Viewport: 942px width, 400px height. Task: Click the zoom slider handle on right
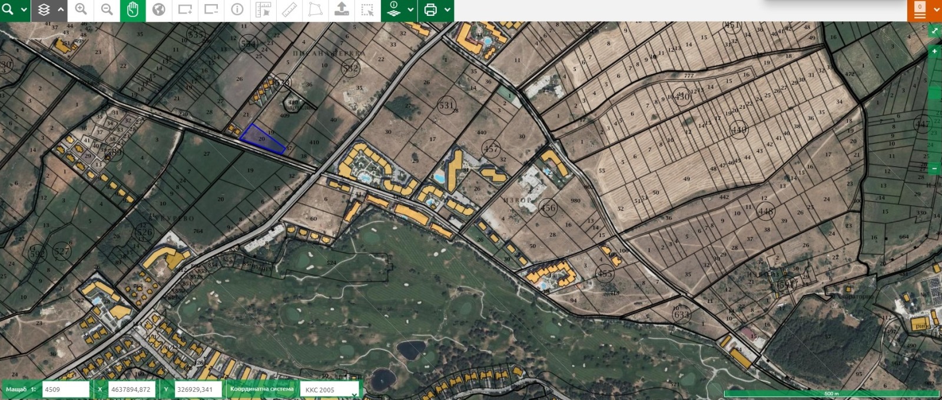934,94
